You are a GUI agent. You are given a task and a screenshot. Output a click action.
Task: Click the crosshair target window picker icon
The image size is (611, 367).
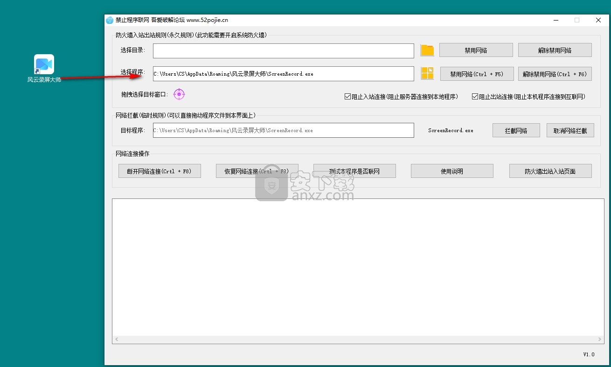(179, 94)
